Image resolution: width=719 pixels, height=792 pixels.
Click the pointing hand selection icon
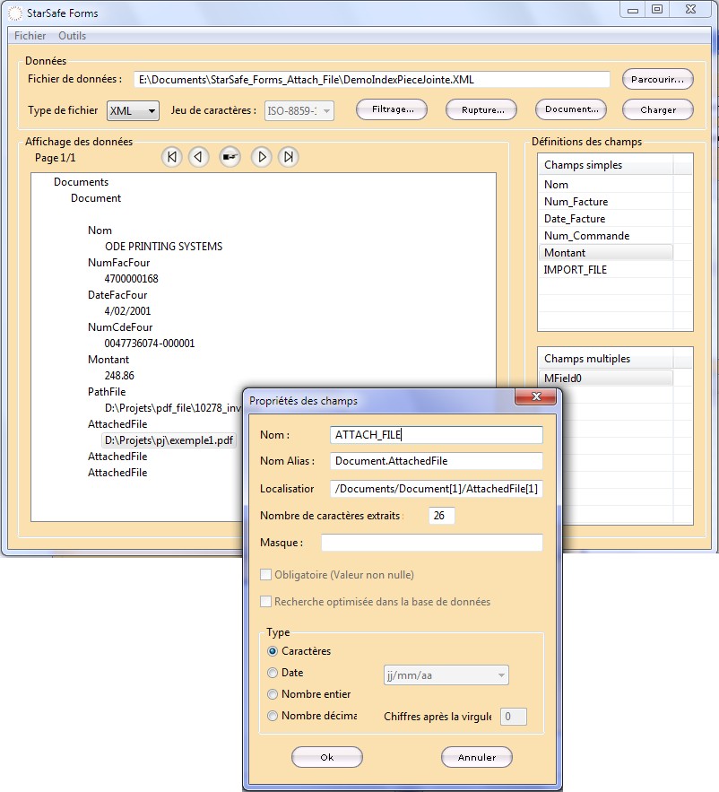pyautogui.click(x=230, y=157)
